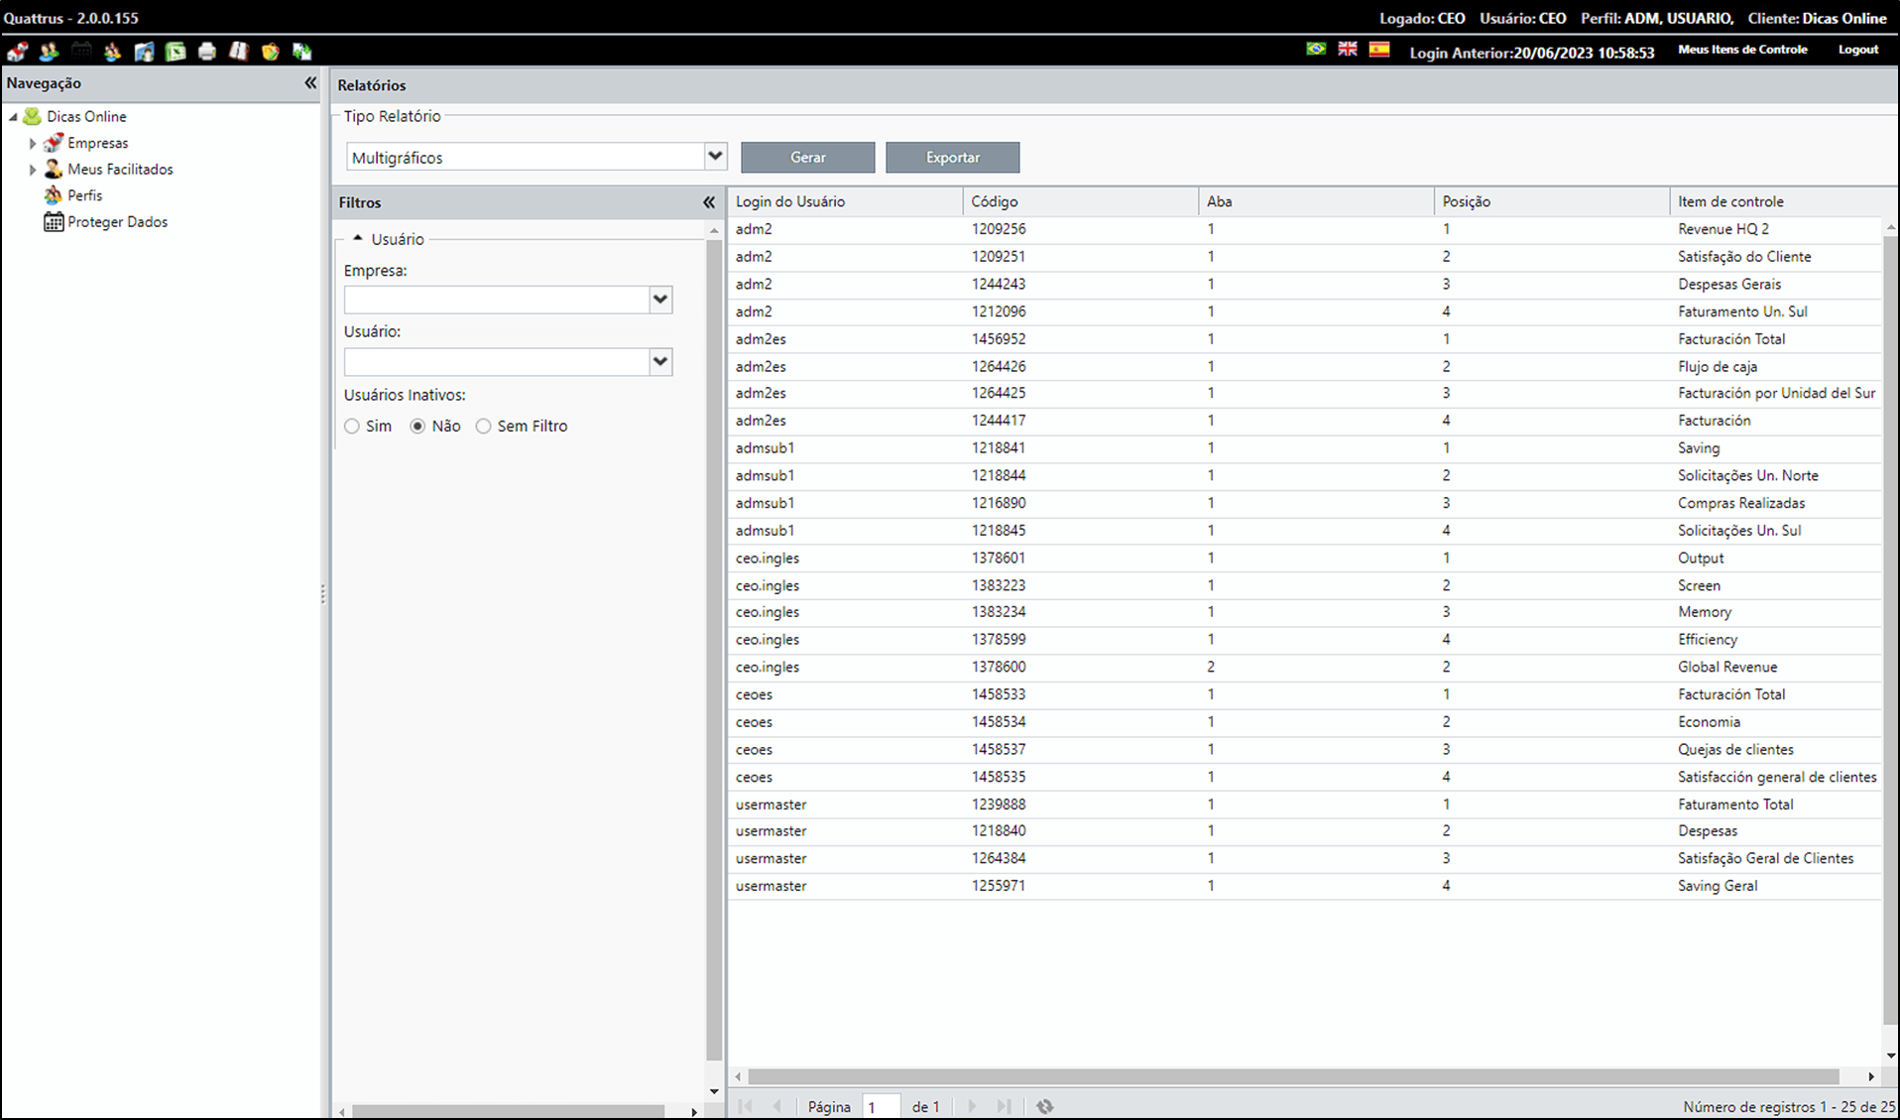The height and width of the screenshot is (1120, 1900).
Task: Switch language using the Spain flag
Action: click(x=1379, y=49)
